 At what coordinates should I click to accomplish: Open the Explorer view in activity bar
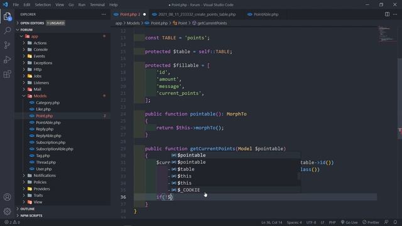click(7, 16)
